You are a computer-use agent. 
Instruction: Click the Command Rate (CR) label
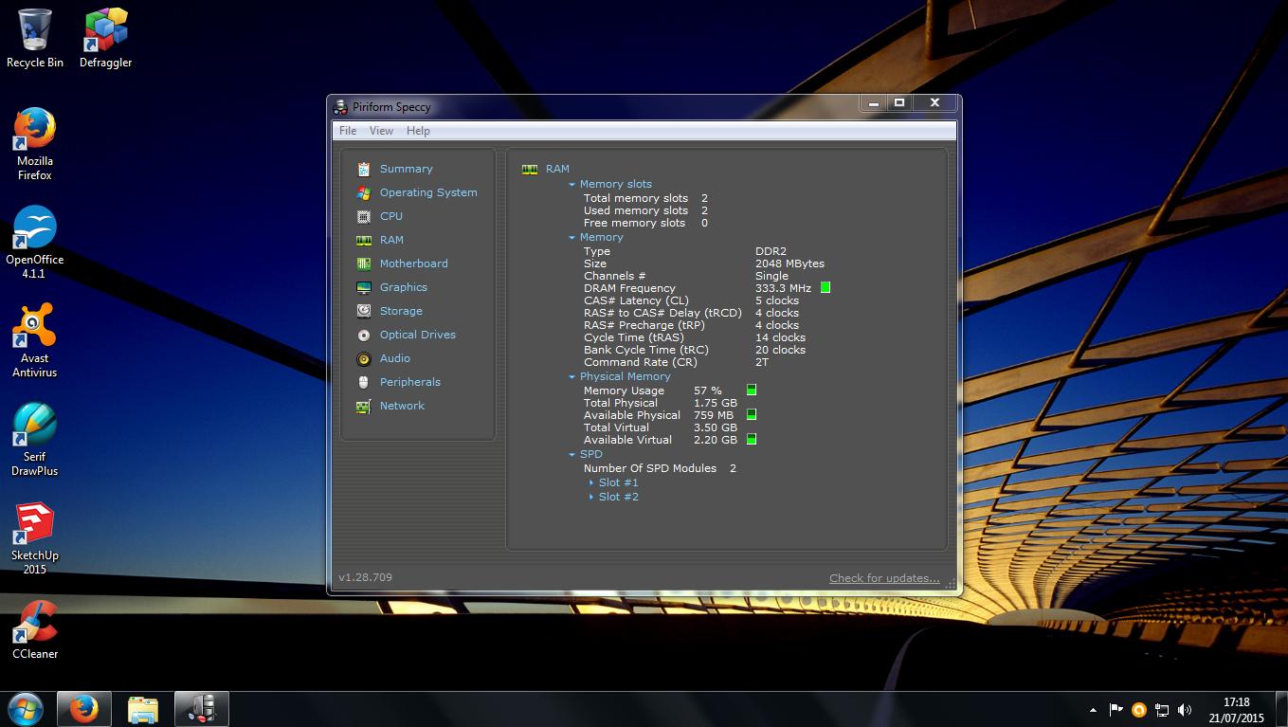click(x=640, y=362)
